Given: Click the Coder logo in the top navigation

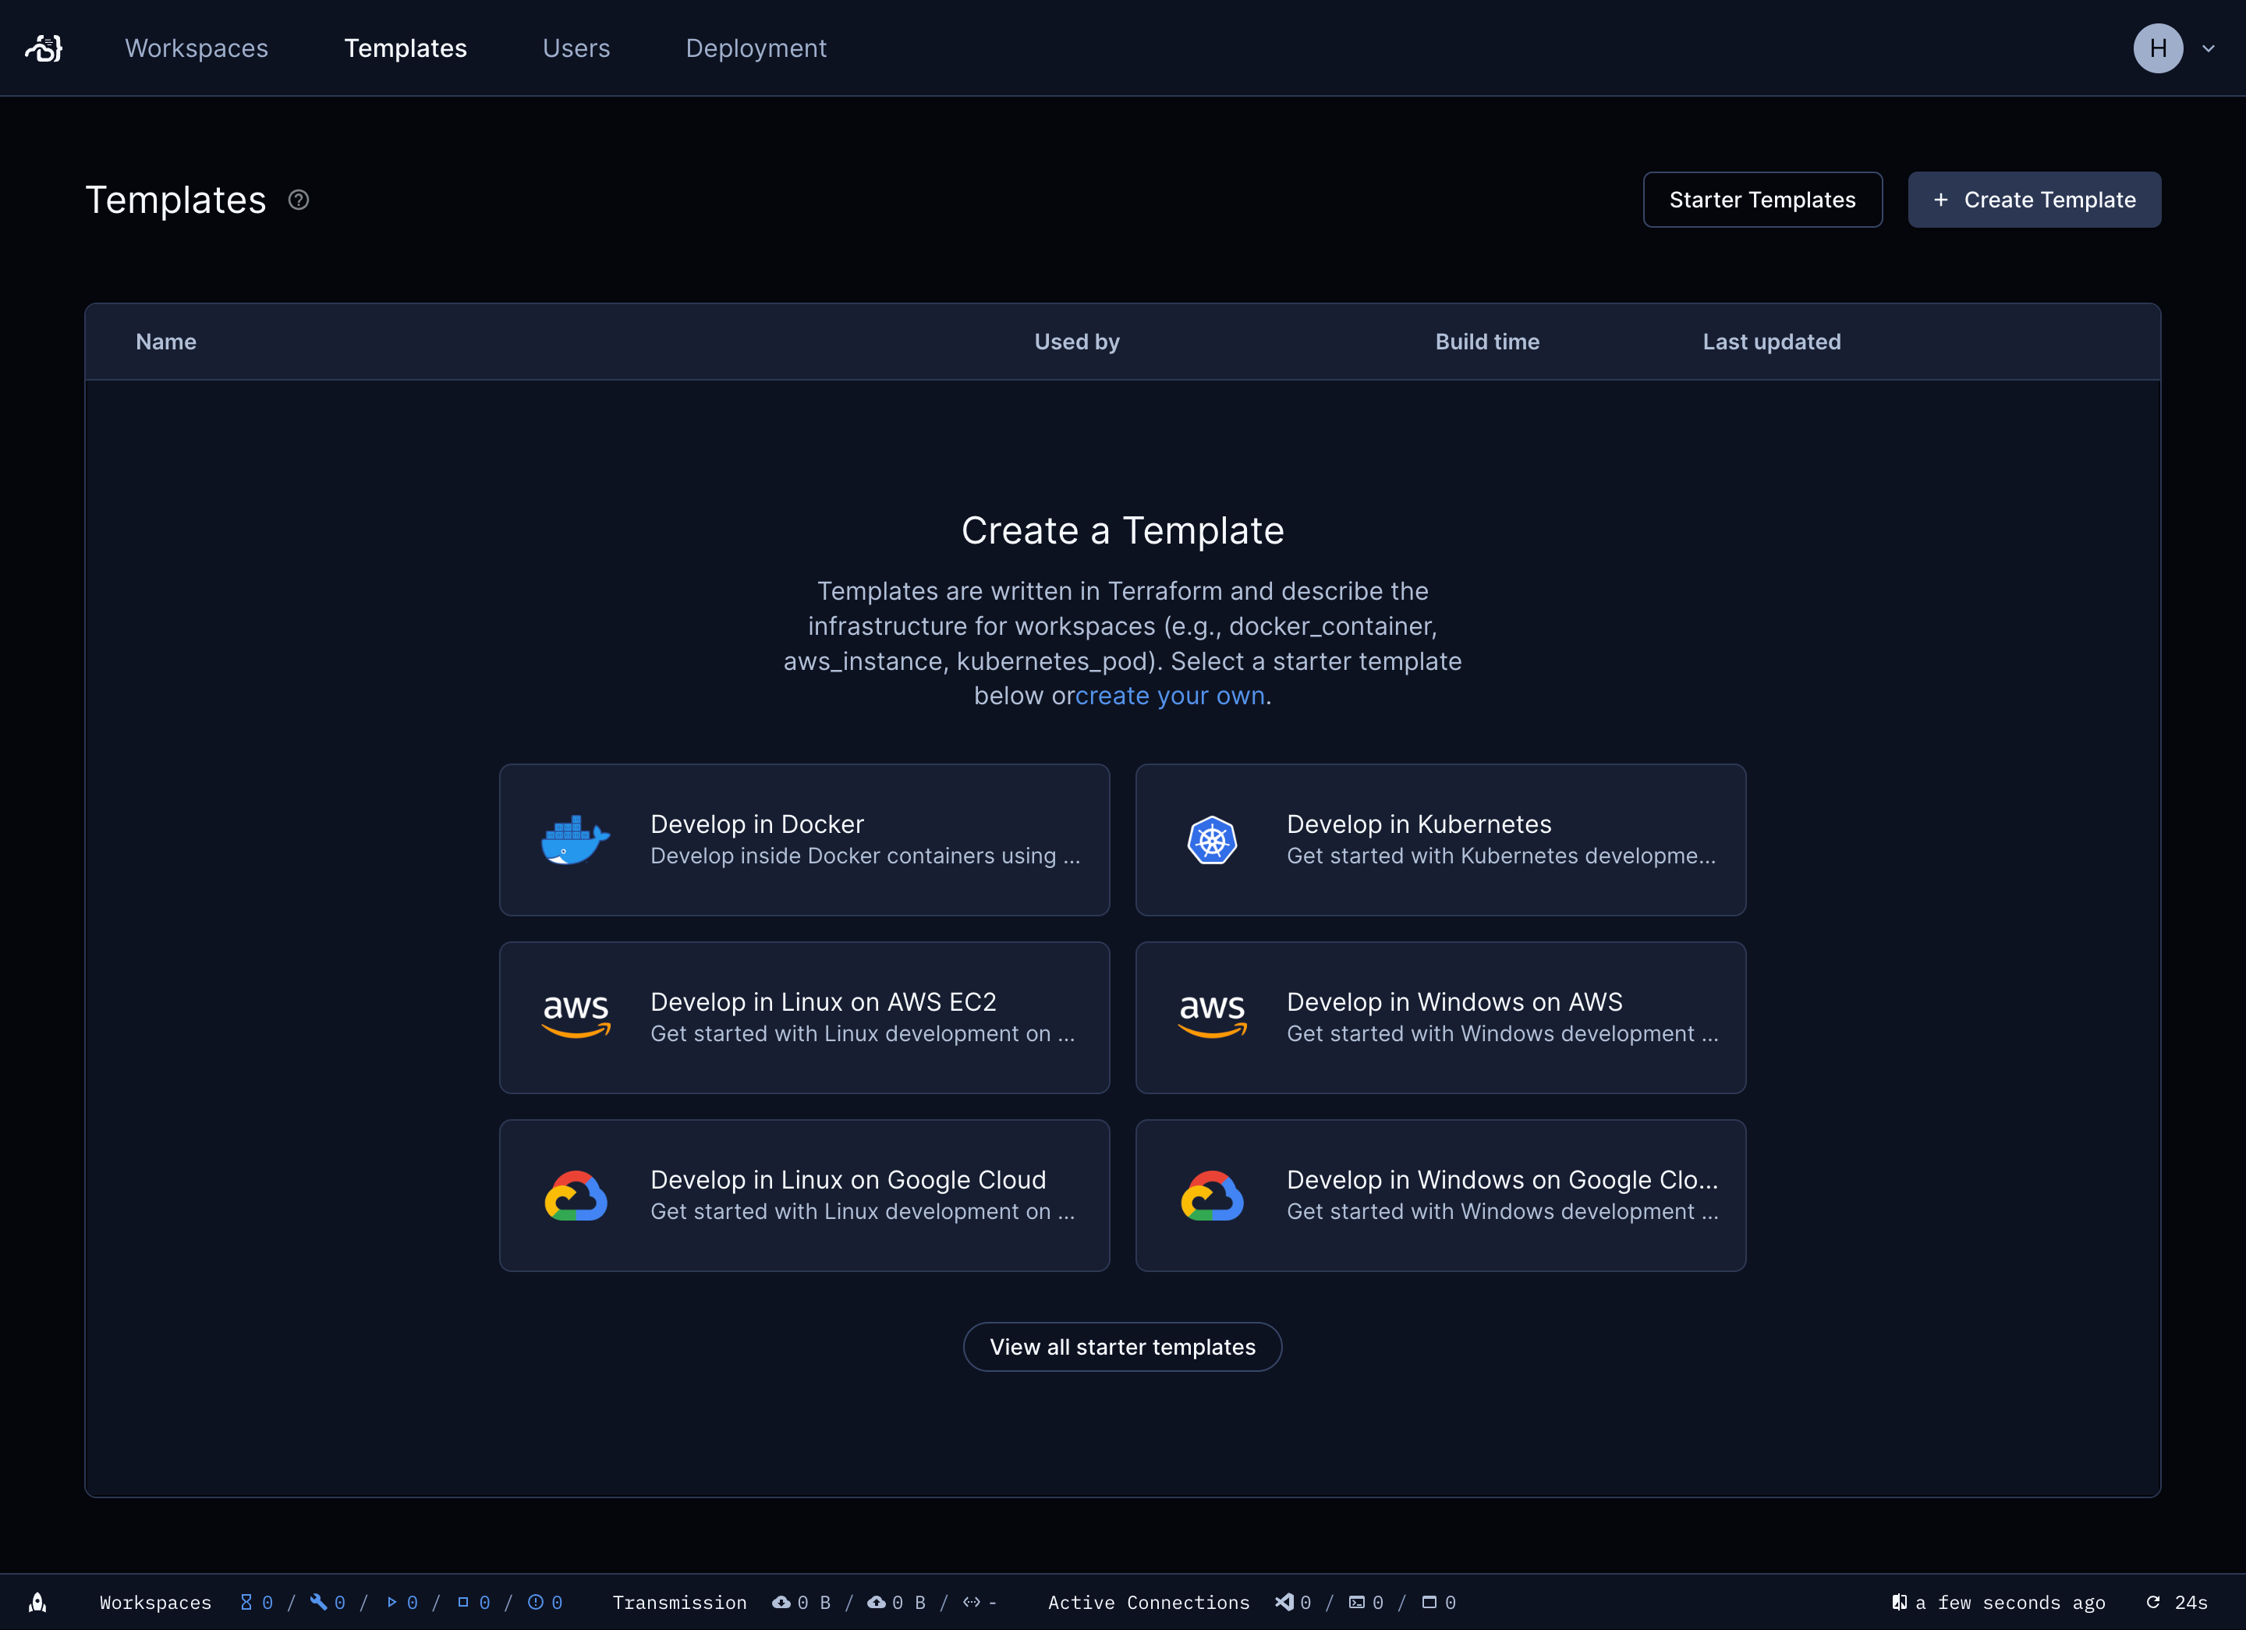Looking at the screenshot, I should click(44, 48).
